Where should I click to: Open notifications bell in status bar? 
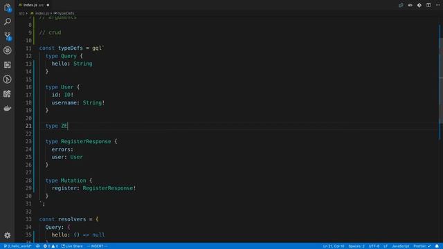coord(437,246)
